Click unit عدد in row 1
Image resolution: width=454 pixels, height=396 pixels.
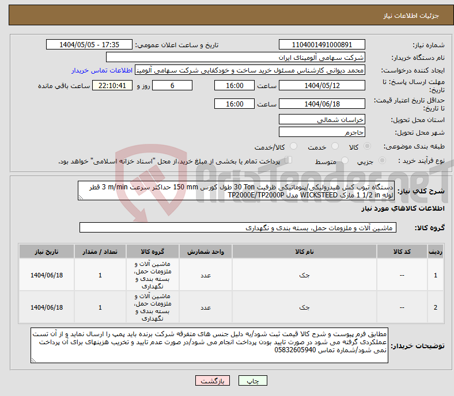[206, 275]
